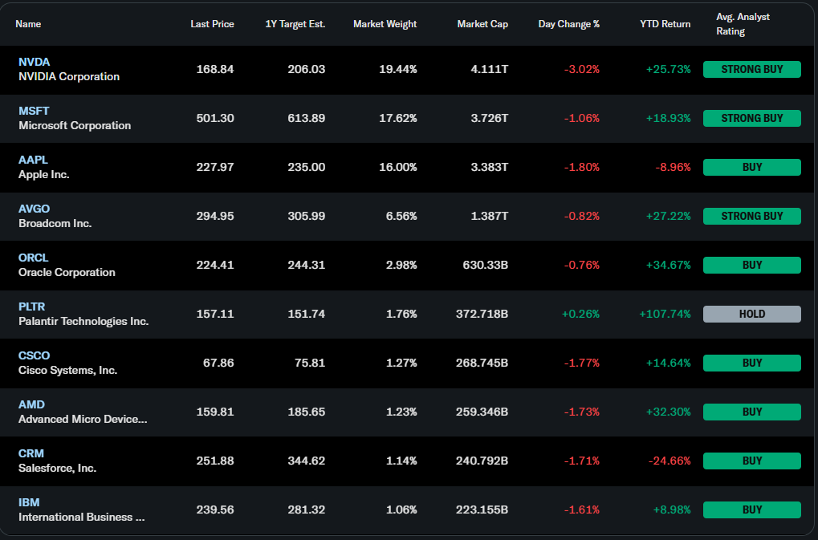Click CRM YTD return -24.66%
The height and width of the screenshot is (540, 818).
click(x=669, y=461)
